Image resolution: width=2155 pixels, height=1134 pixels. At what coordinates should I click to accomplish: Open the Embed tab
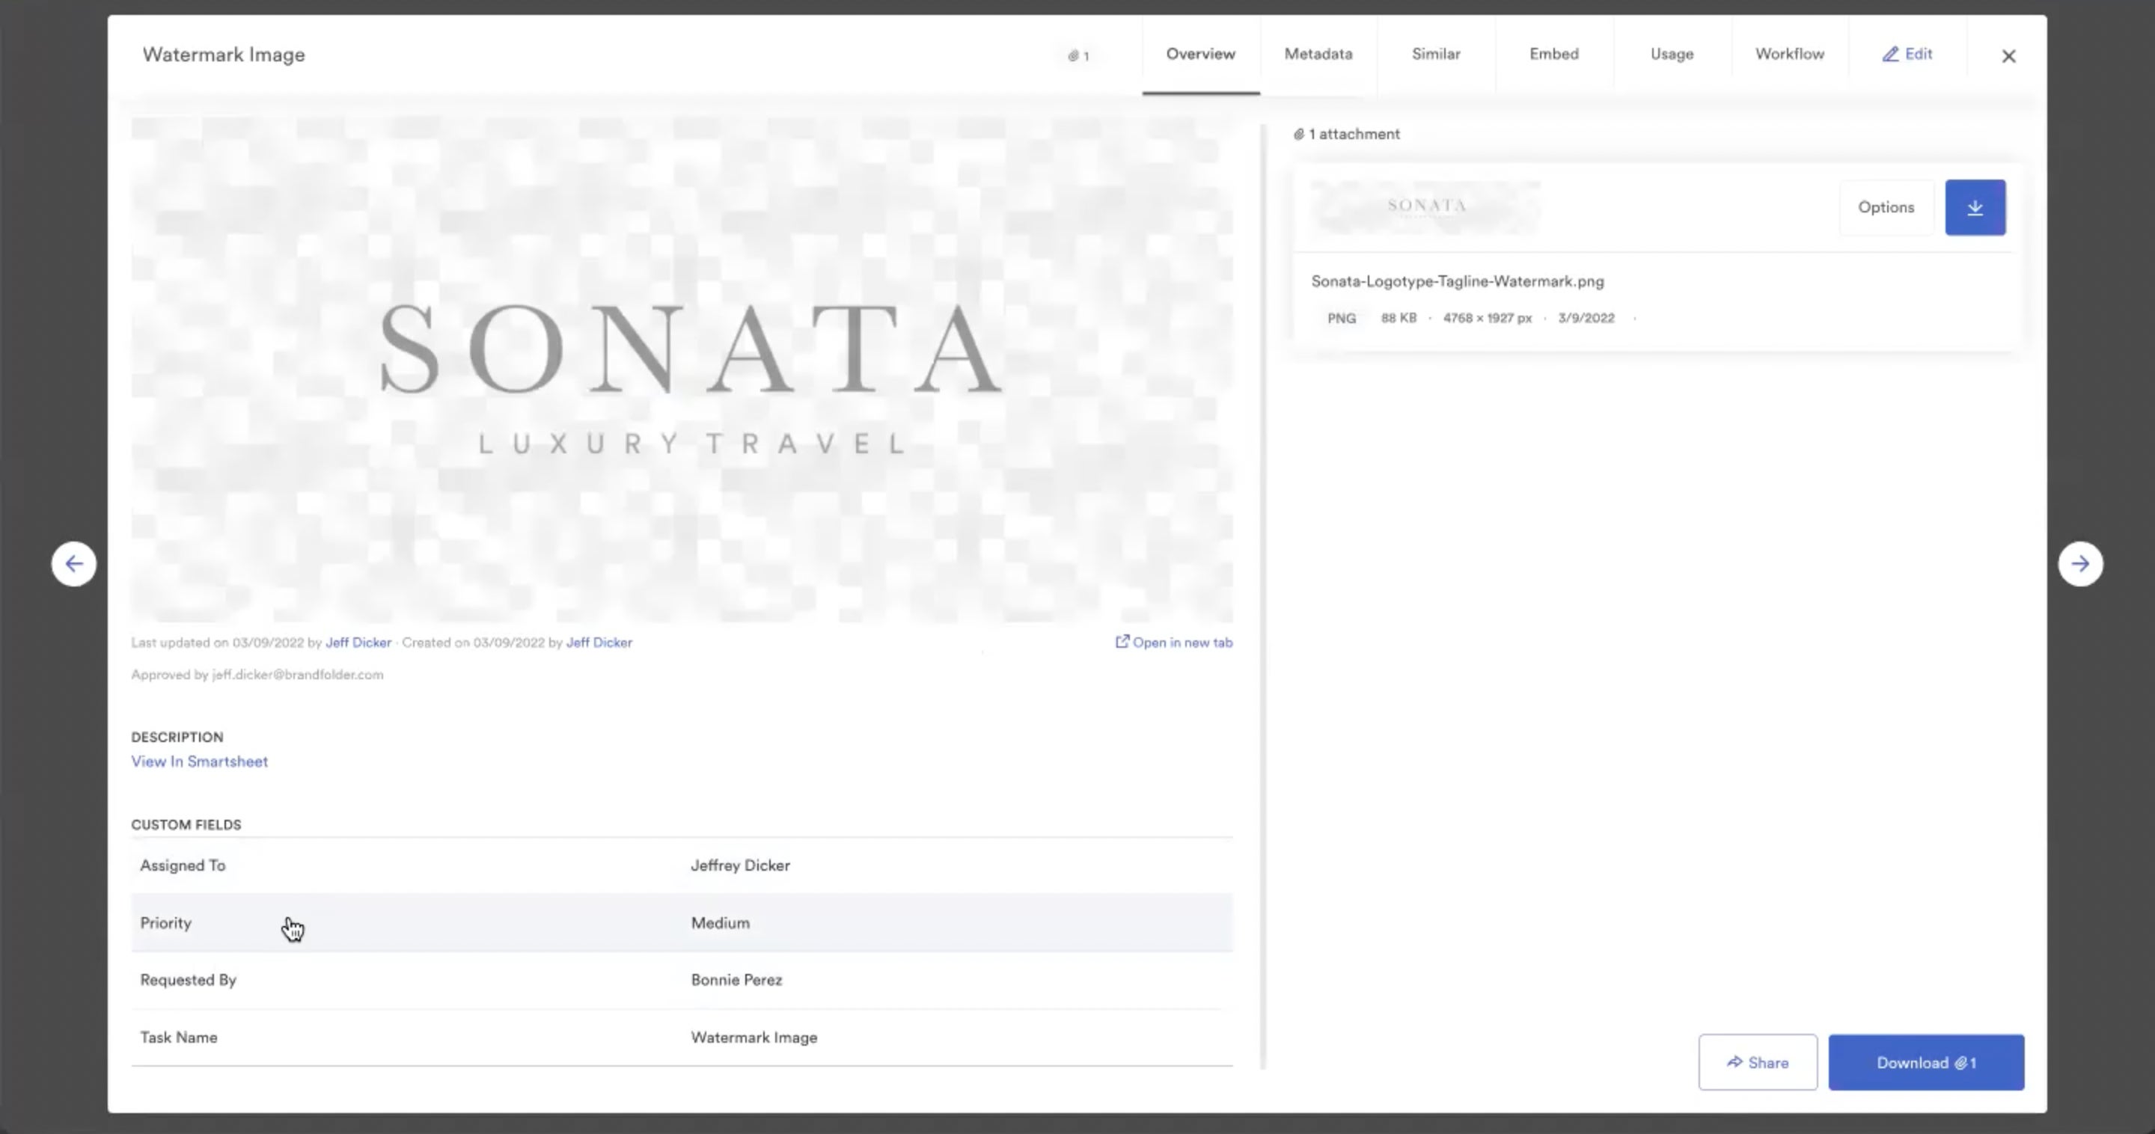pos(1554,55)
